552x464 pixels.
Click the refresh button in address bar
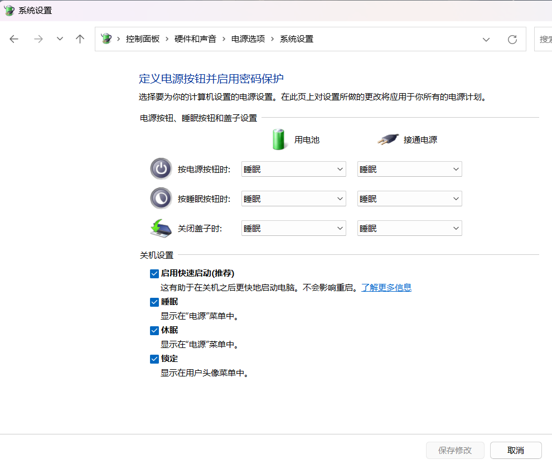click(512, 39)
